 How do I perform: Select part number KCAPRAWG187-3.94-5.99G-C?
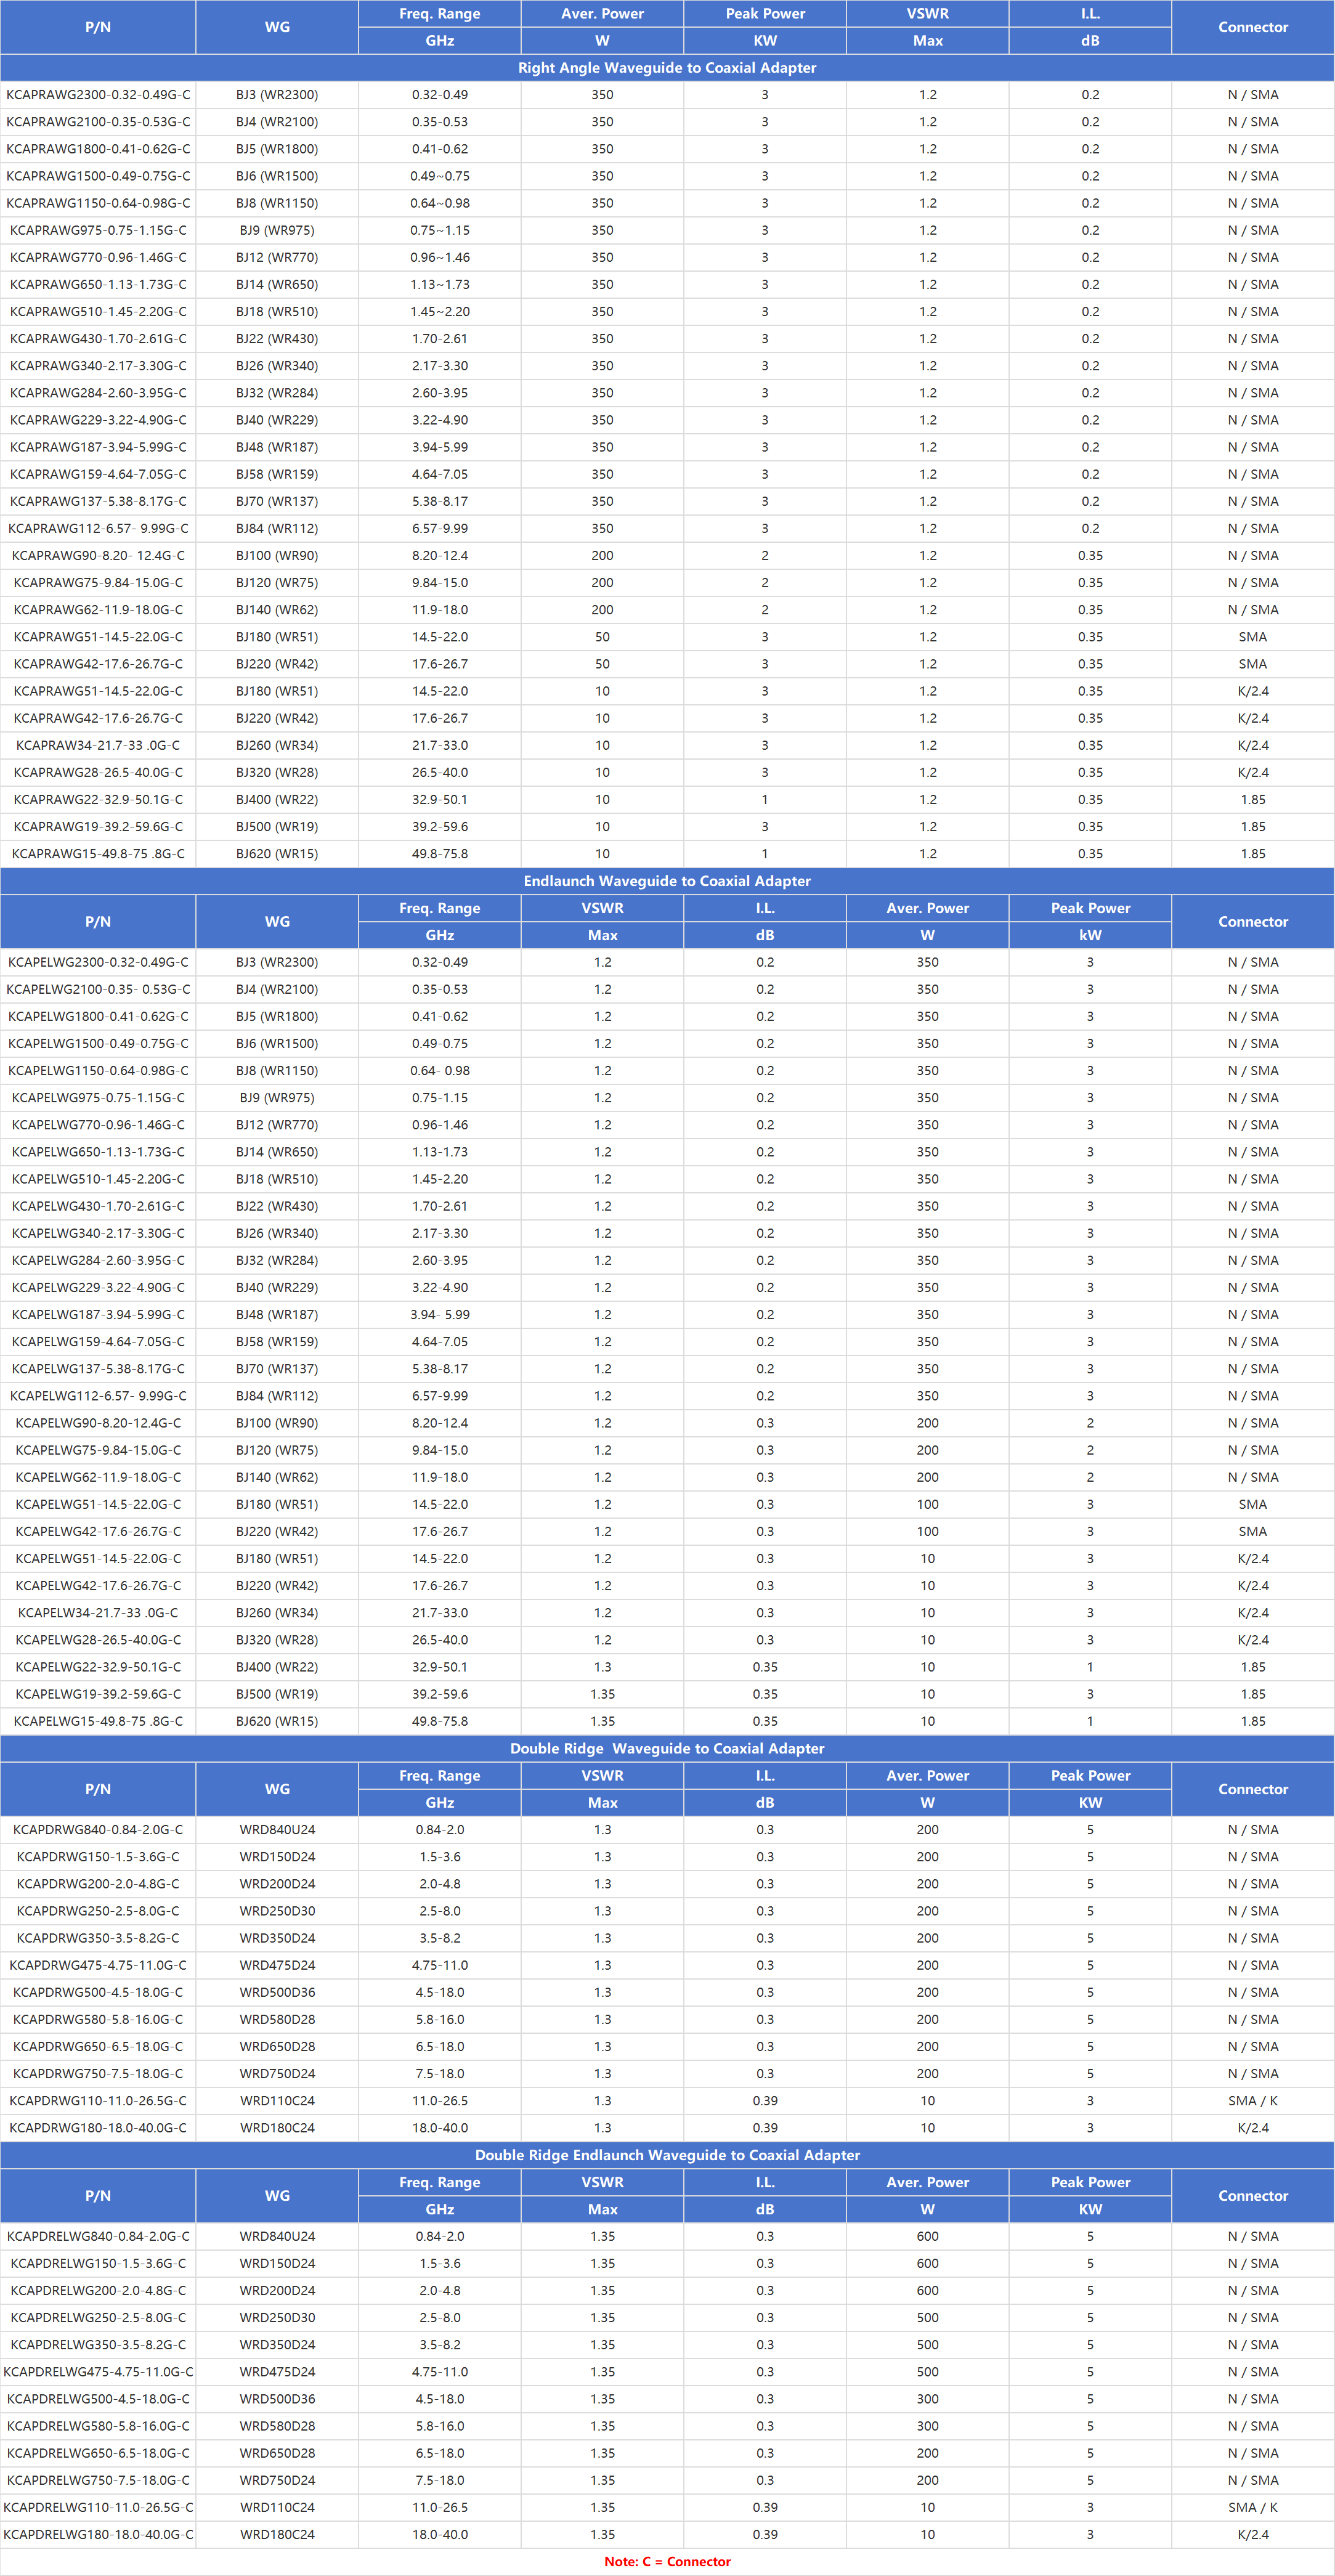click(x=98, y=447)
